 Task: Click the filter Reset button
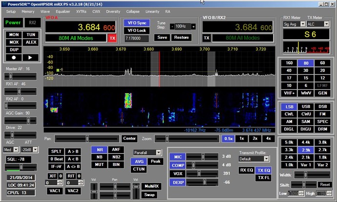pyautogui.click(x=325, y=184)
